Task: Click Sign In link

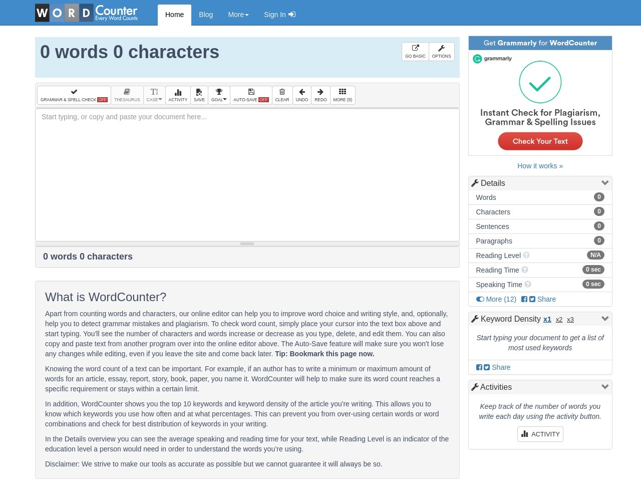Action: tap(279, 15)
